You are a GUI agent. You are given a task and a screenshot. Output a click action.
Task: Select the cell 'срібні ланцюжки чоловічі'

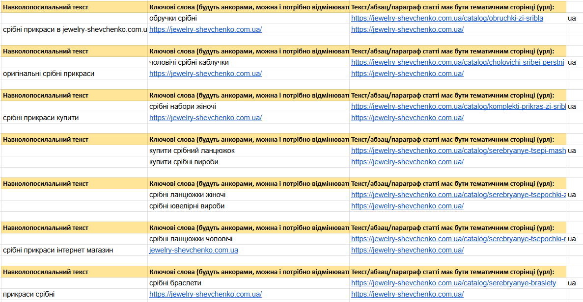click(x=249, y=239)
